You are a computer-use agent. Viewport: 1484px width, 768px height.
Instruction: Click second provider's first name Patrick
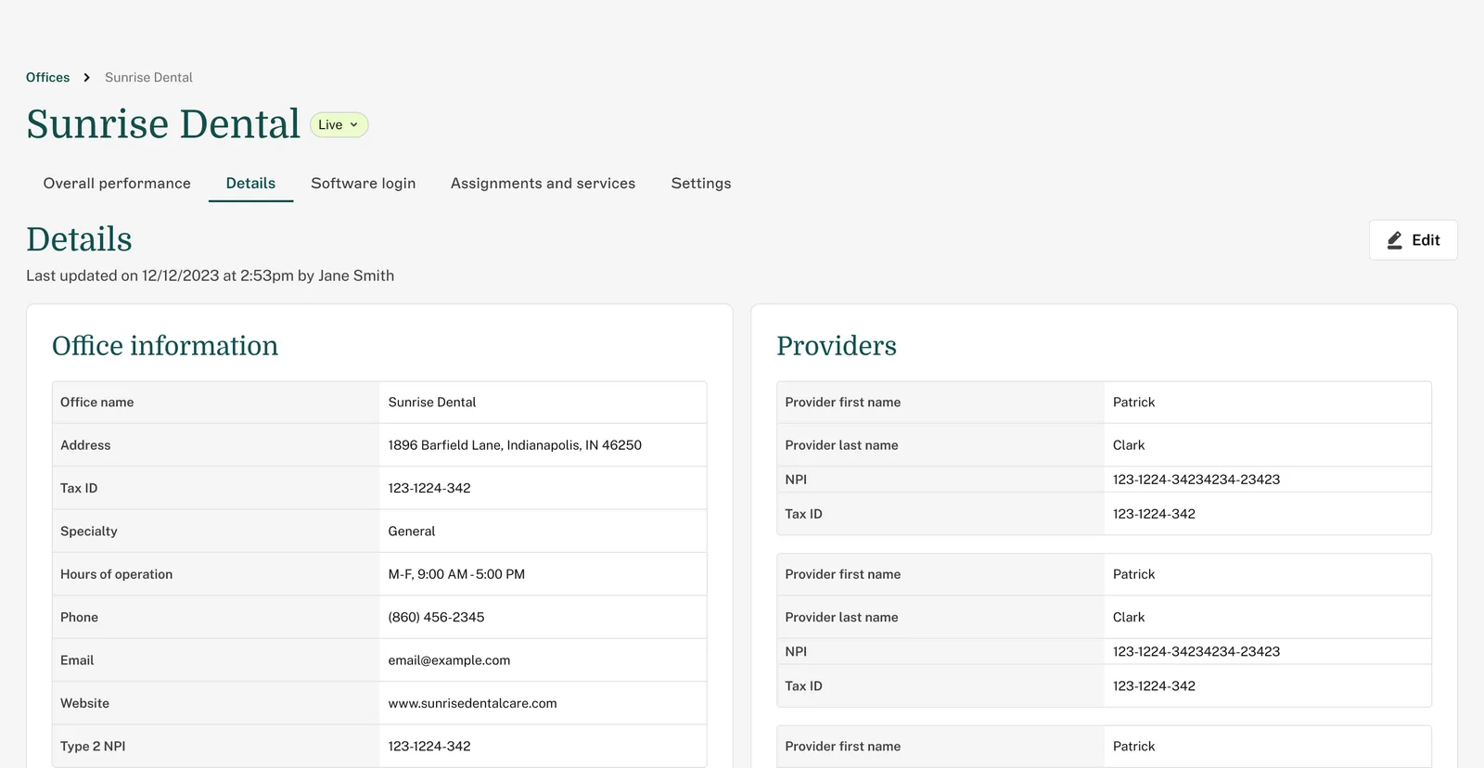point(1133,574)
